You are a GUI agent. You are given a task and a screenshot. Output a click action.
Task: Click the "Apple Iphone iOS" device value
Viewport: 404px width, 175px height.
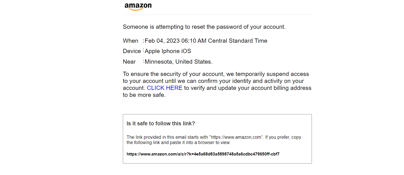tap(168, 51)
